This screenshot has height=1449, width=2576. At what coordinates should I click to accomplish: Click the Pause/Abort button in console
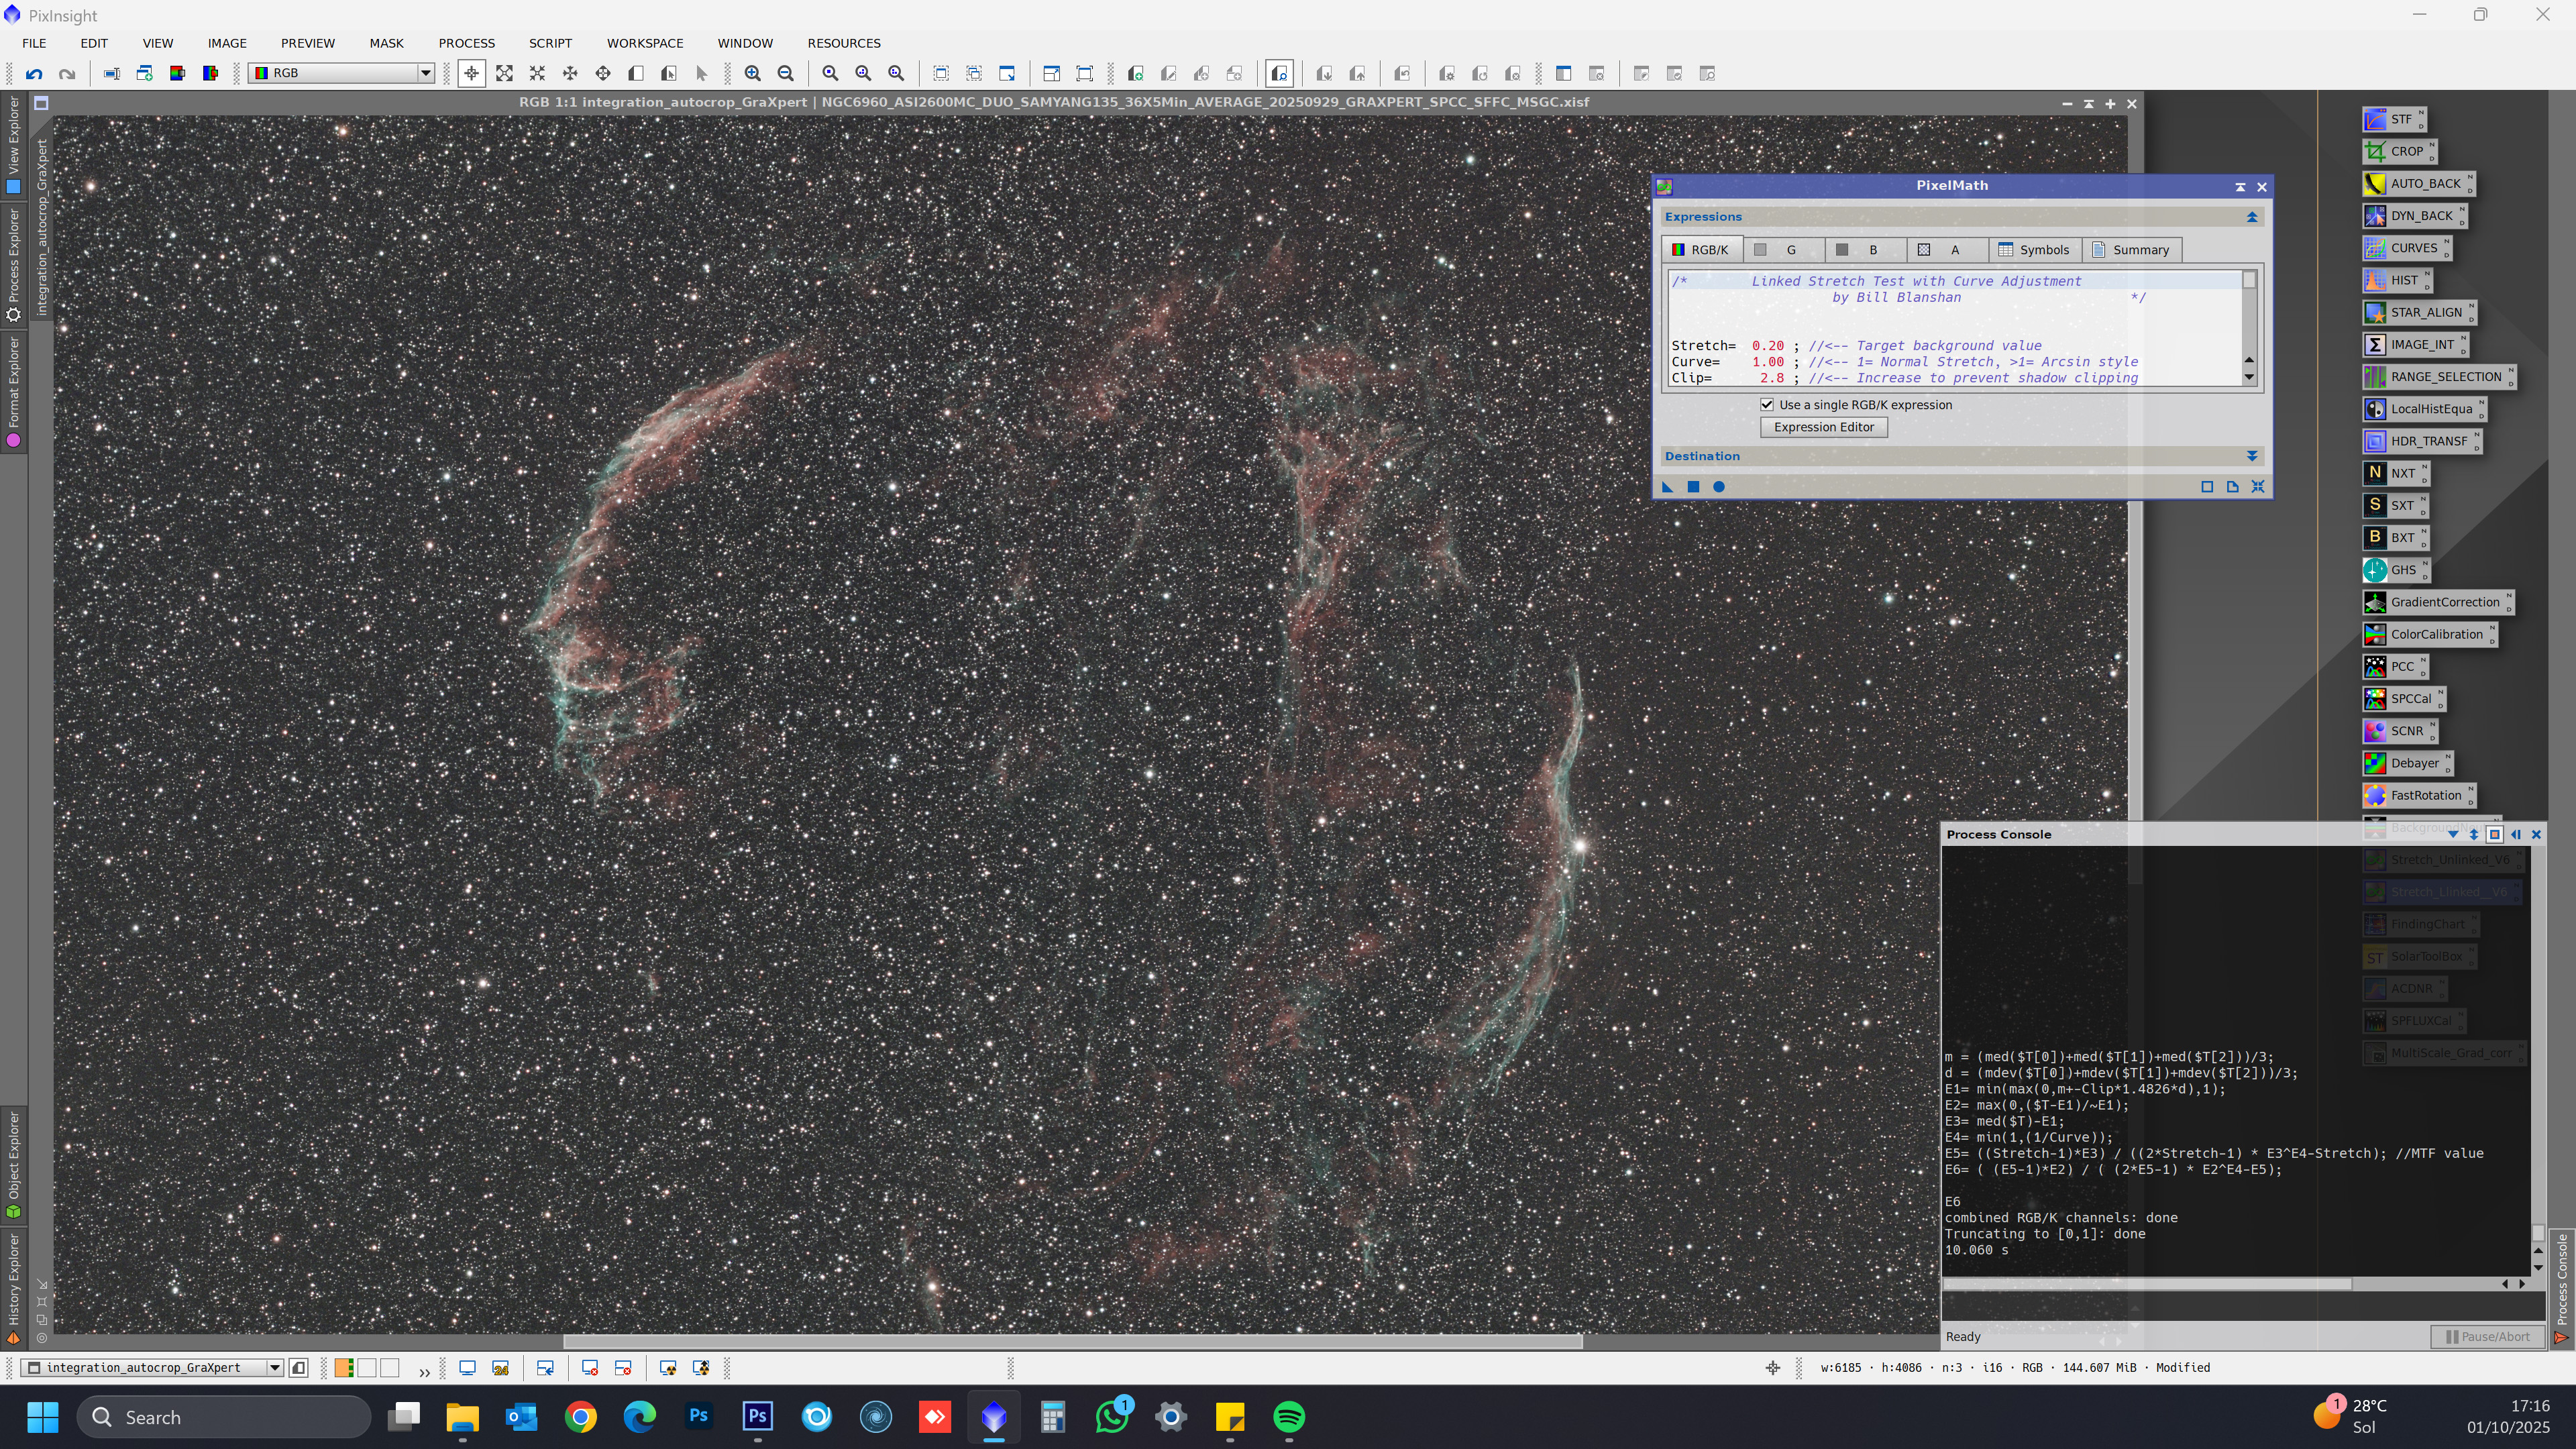2487,1337
